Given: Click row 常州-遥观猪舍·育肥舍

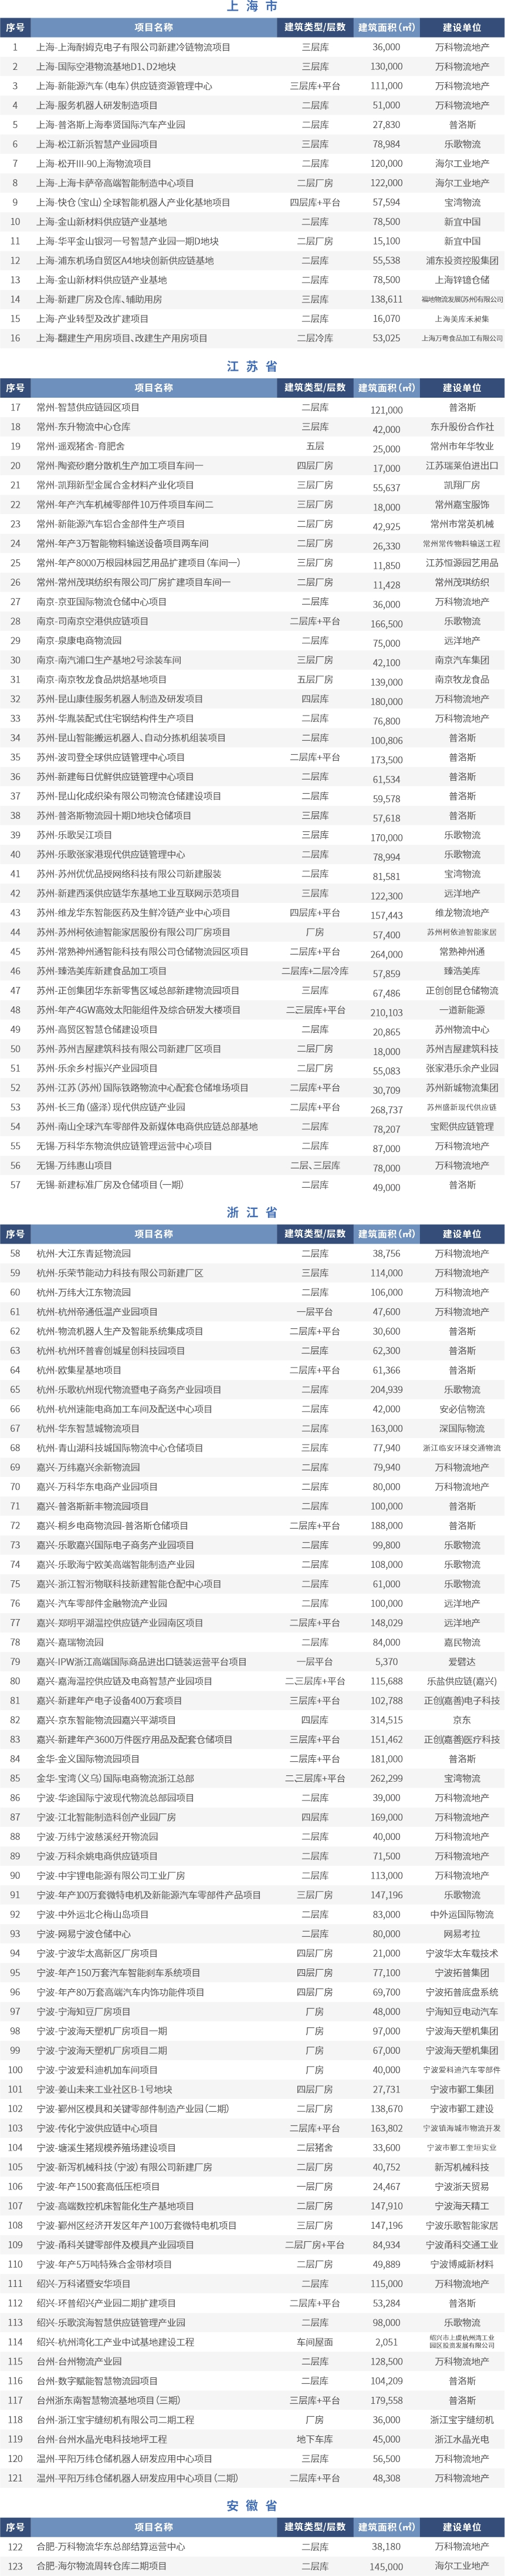Looking at the screenshot, I should click(252, 447).
